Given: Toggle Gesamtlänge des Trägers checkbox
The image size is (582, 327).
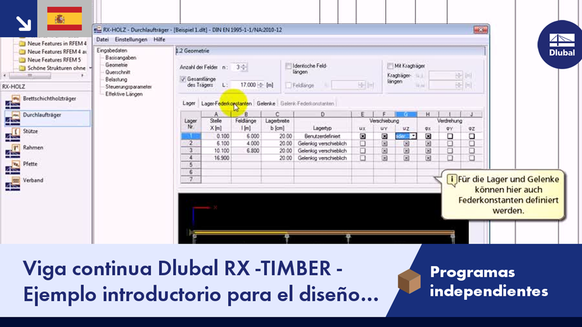Looking at the screenshot, I should [x=182, y=79].
